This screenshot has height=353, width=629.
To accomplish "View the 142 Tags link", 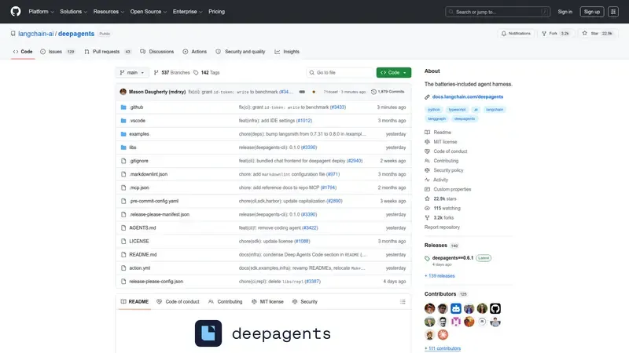I will (x=206, y=72).
